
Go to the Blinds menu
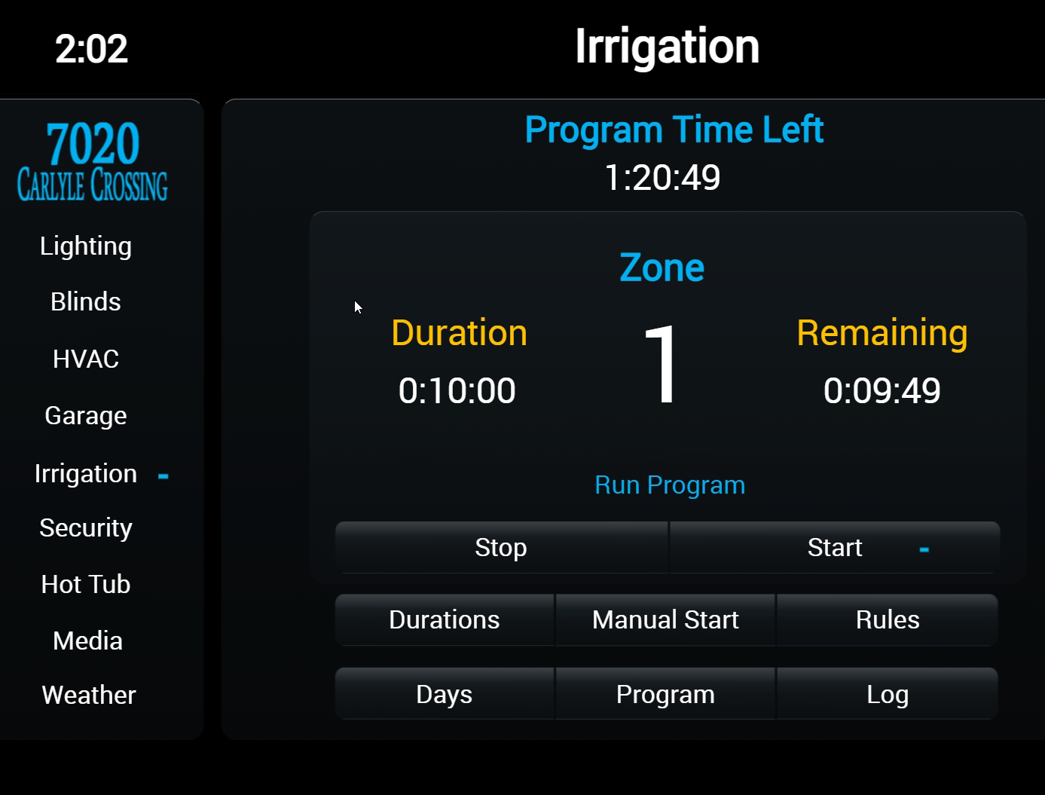tap(86, 301)
